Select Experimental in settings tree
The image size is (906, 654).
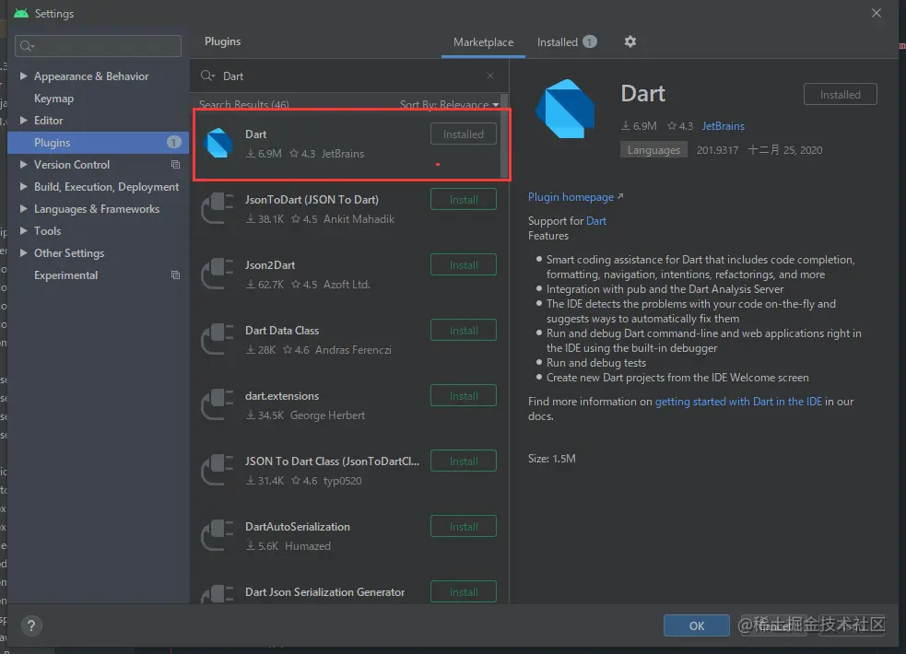(65, 275)
